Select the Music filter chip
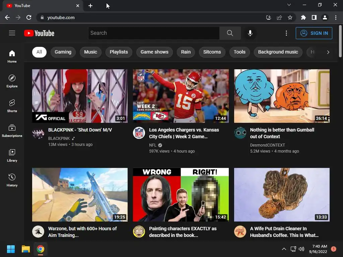 90,52
